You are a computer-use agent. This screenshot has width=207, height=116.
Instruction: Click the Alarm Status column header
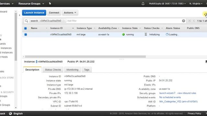pyautogui.click(x=173, y=28)
